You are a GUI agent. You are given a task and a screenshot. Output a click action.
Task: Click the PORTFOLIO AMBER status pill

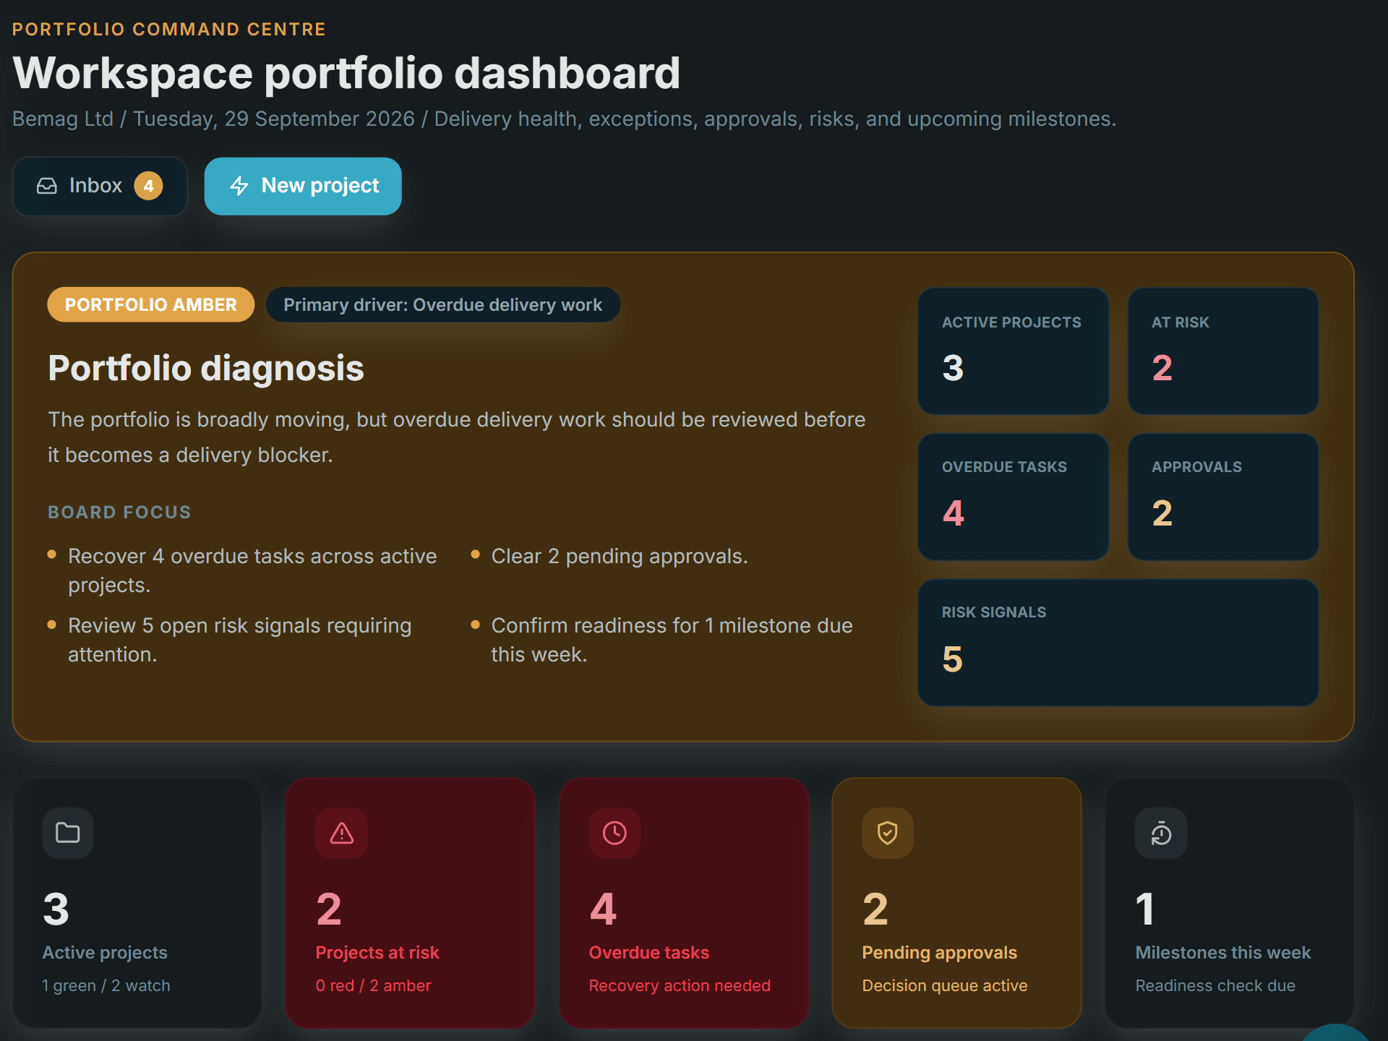(151, 304)
